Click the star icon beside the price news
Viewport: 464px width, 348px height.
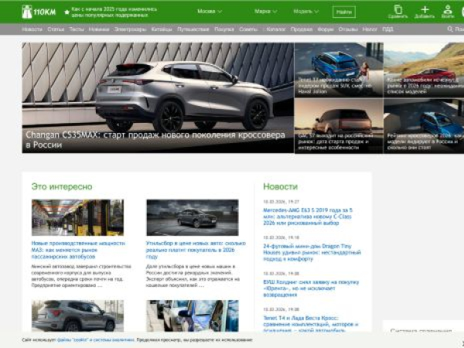66,12
